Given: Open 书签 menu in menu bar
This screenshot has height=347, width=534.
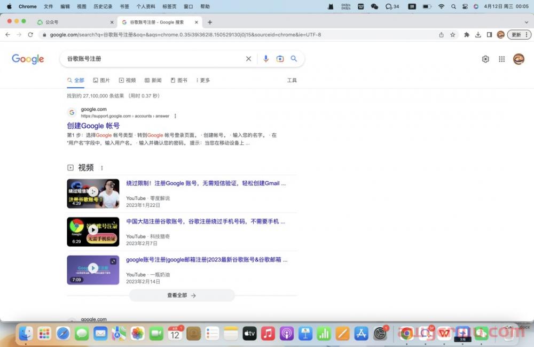Looking at the screenshot, I should pos(124,6).
